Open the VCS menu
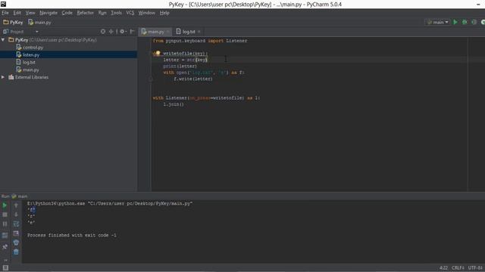Screen dimensions: 485x272 coord(130,13)
